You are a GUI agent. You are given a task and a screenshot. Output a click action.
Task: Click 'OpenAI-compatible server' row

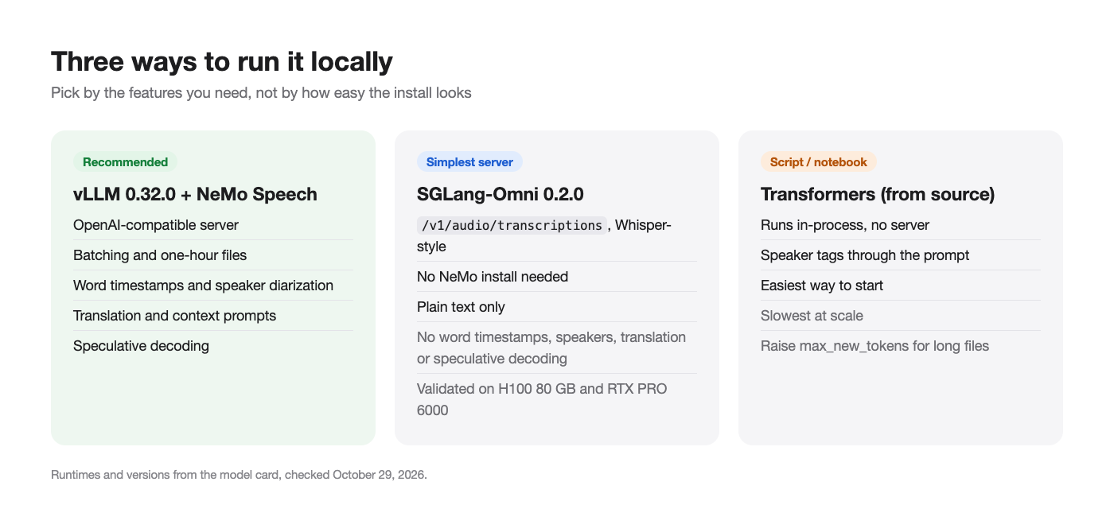213,225
